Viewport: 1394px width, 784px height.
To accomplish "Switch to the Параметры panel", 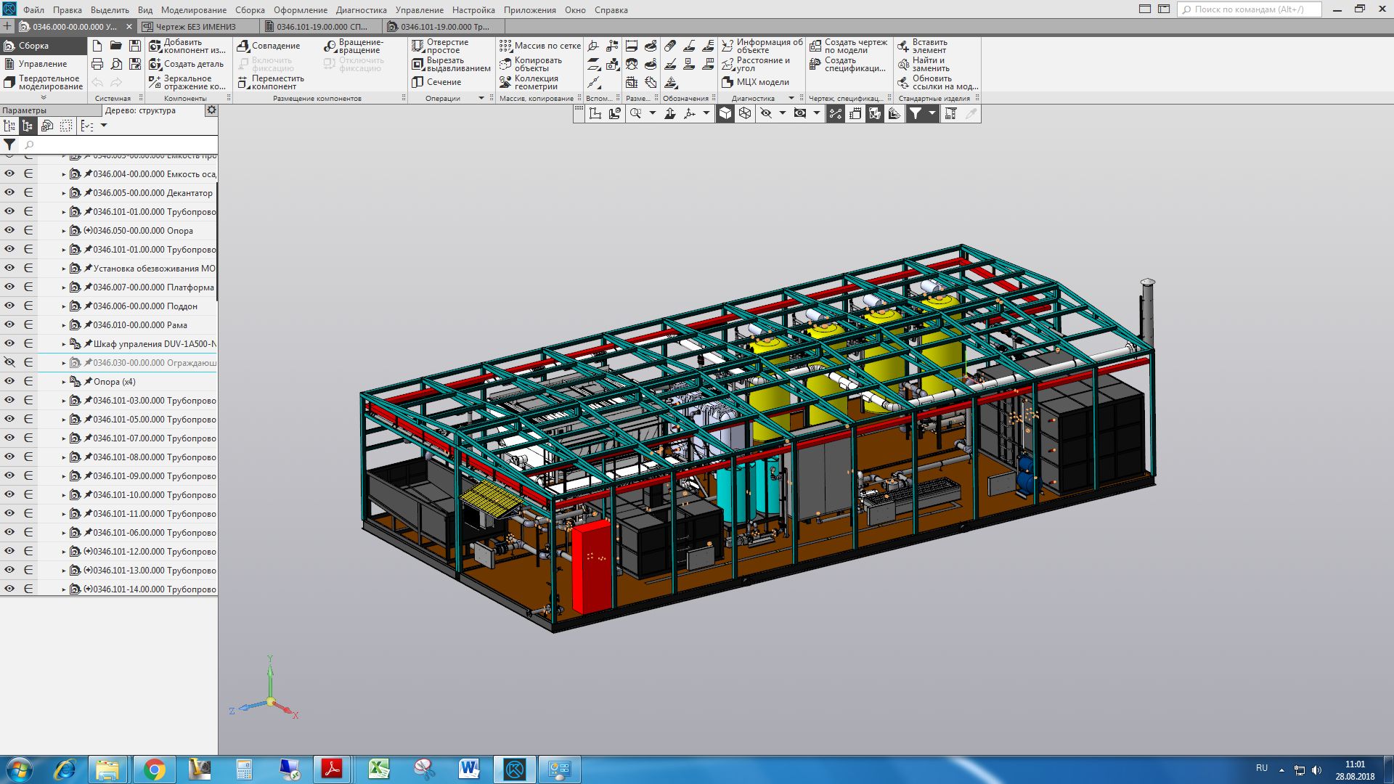I will [x=24, y=110].
